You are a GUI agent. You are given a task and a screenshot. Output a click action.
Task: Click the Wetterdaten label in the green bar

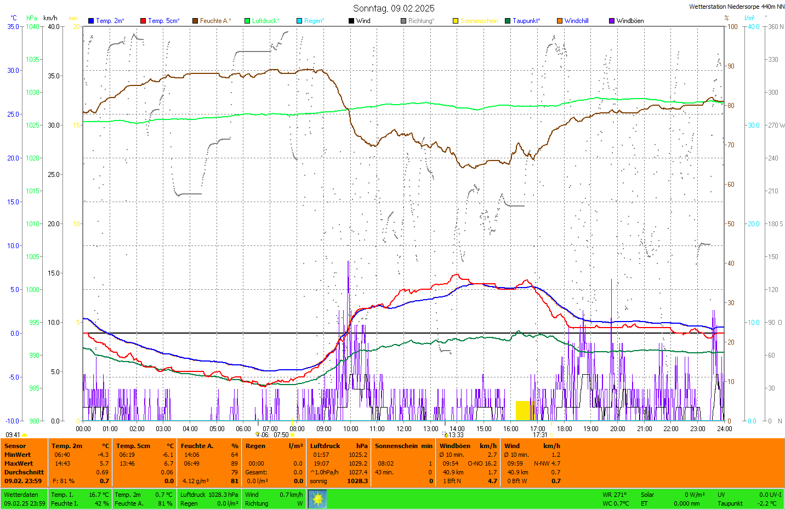coord(21,495)
